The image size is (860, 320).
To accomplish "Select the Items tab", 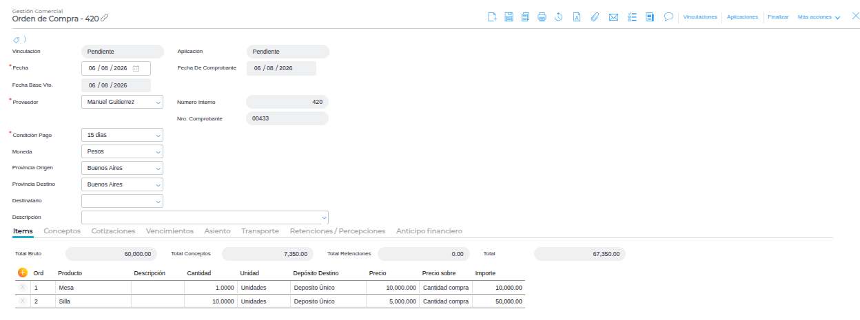I will click(23, 231).
